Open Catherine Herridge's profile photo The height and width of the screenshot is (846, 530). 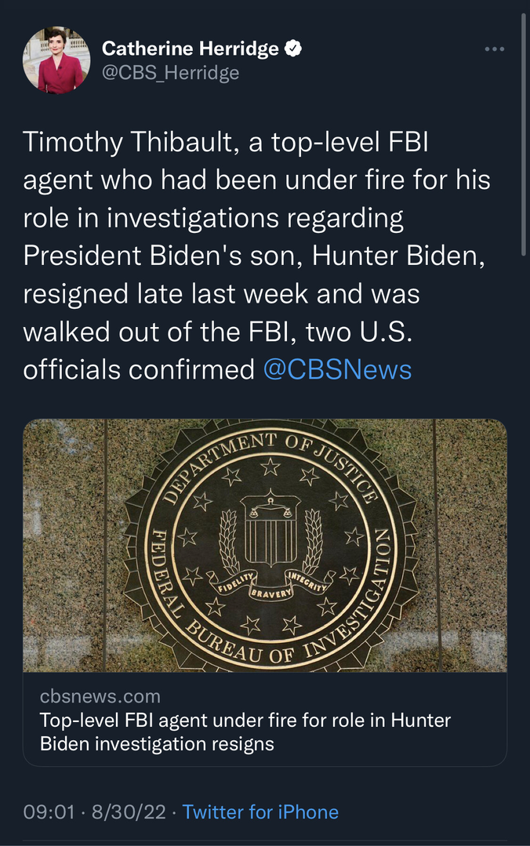point(53,60)
